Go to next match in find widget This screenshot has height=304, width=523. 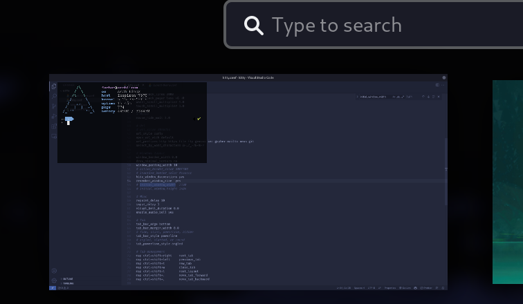pyautogui.click(x=429, y=97)
